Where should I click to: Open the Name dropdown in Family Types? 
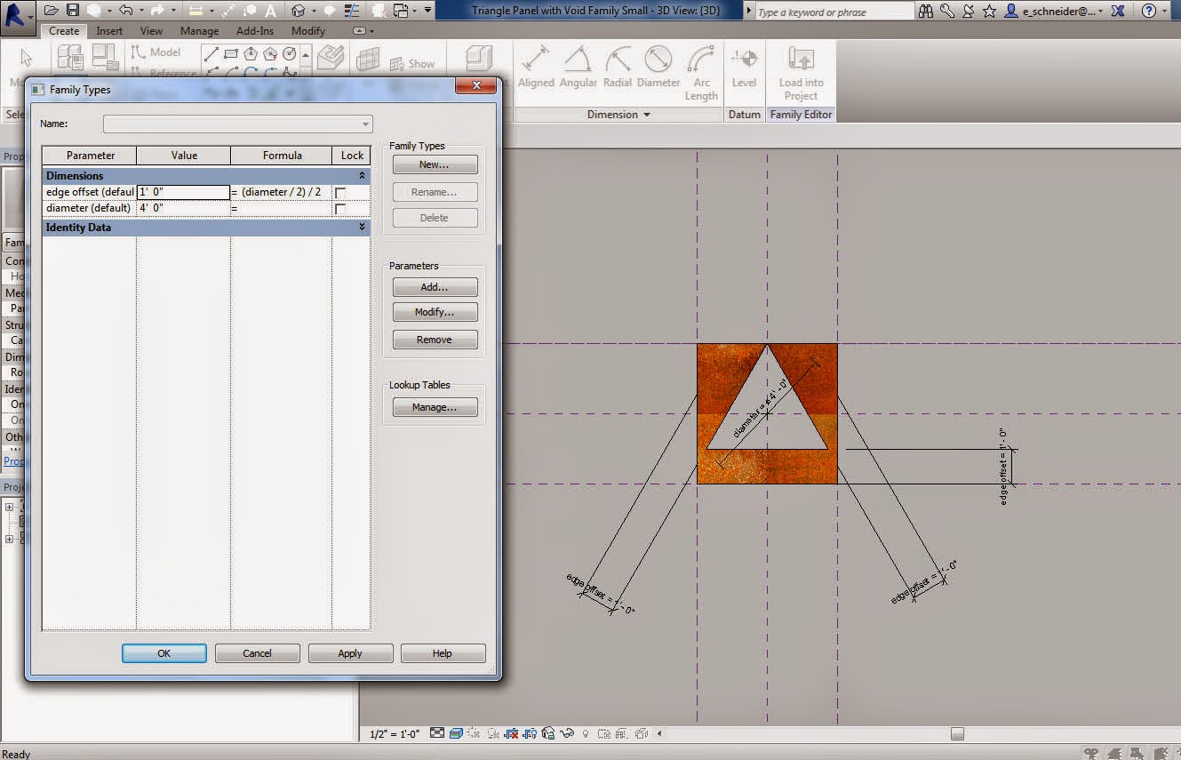237,124
